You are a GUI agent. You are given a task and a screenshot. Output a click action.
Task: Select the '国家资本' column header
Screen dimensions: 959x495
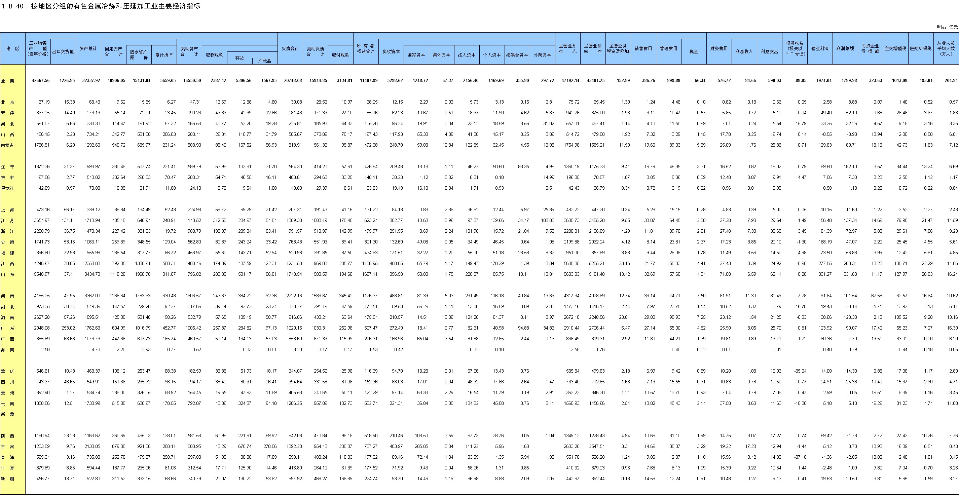(x=416, y=55)
